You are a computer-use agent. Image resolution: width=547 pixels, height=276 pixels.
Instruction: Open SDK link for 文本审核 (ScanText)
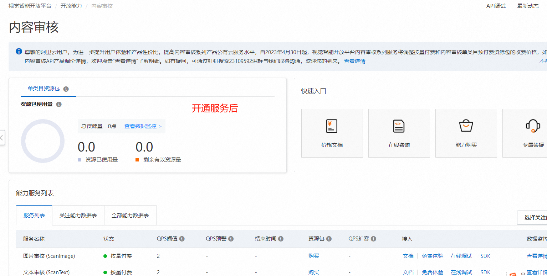click(485, 272)
